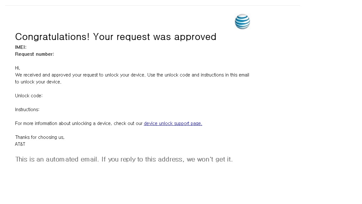Click 'Your request was' in the heading
362x204 pixels.
132,37
